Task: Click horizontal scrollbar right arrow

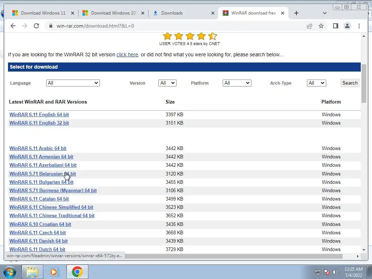Action: point(358,256)
